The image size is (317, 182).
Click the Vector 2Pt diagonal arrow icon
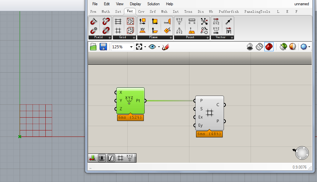coord(229,21)
